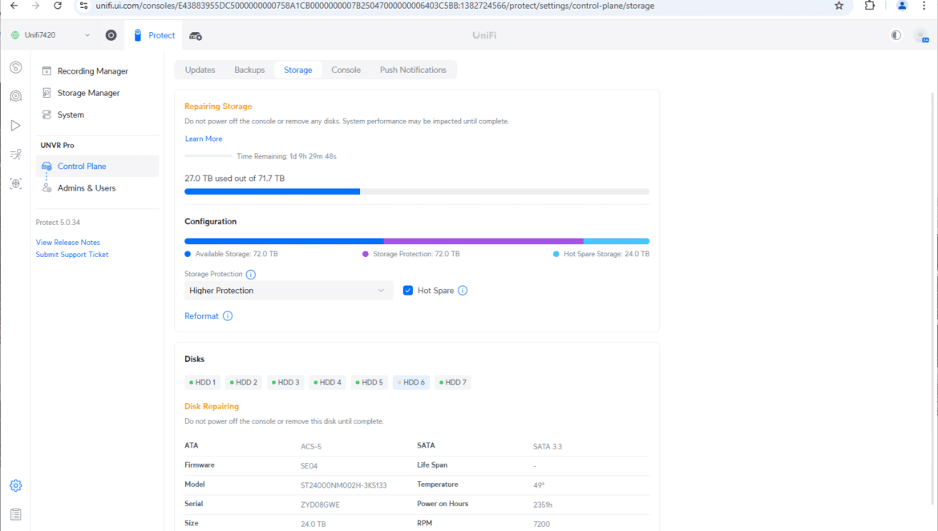The width and height of the screenshot is (938, 531).
Task: Show Storage Protection info tooltip
Action: [251, 275]
